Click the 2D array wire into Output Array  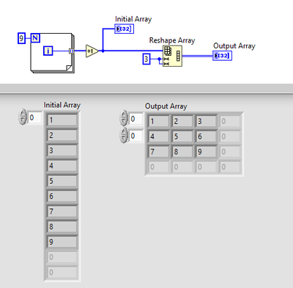(x=197, y=56)
